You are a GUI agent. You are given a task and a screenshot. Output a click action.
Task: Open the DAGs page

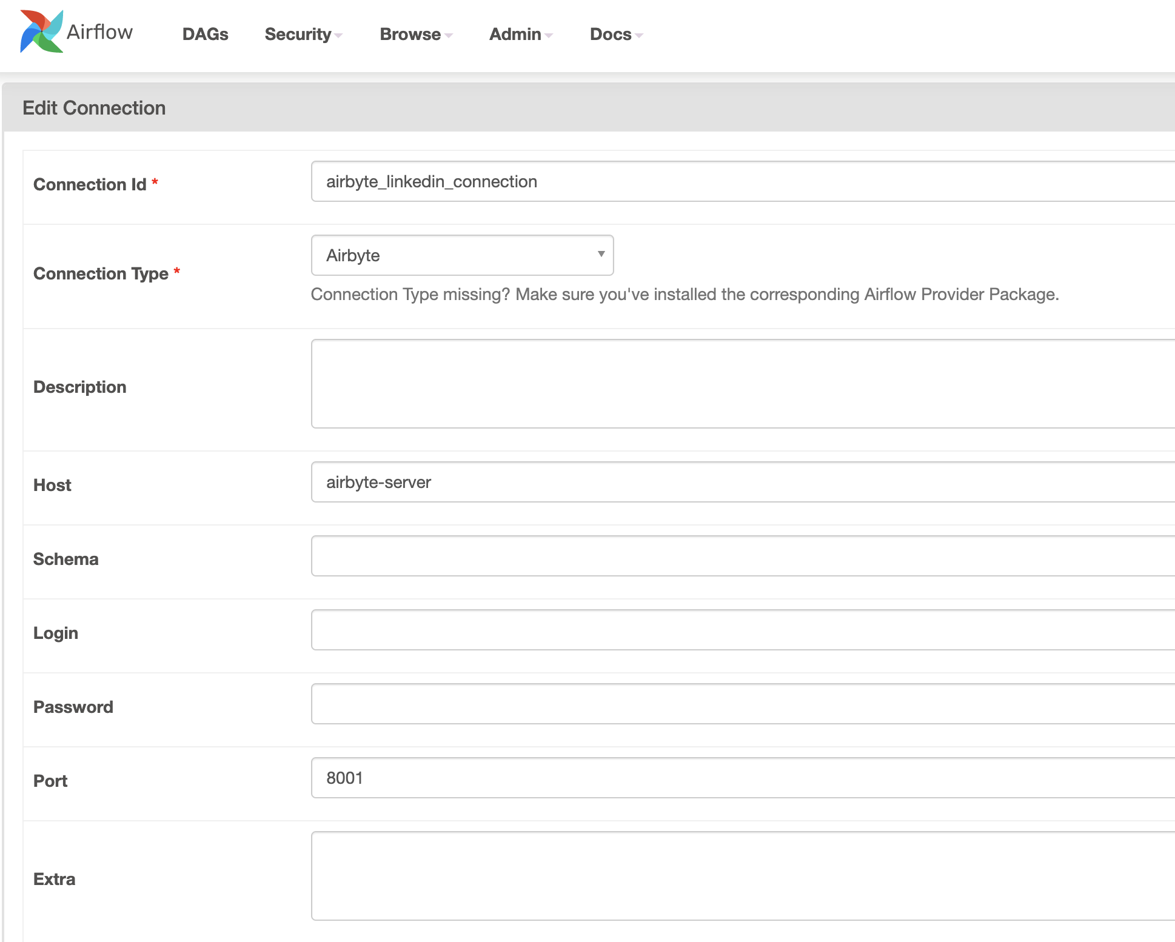pyautogui.click(x=205, y=35)
